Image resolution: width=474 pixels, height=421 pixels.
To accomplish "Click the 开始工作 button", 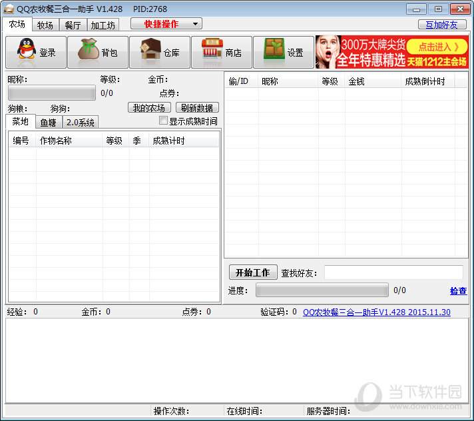I will click(x=253, y=272).
